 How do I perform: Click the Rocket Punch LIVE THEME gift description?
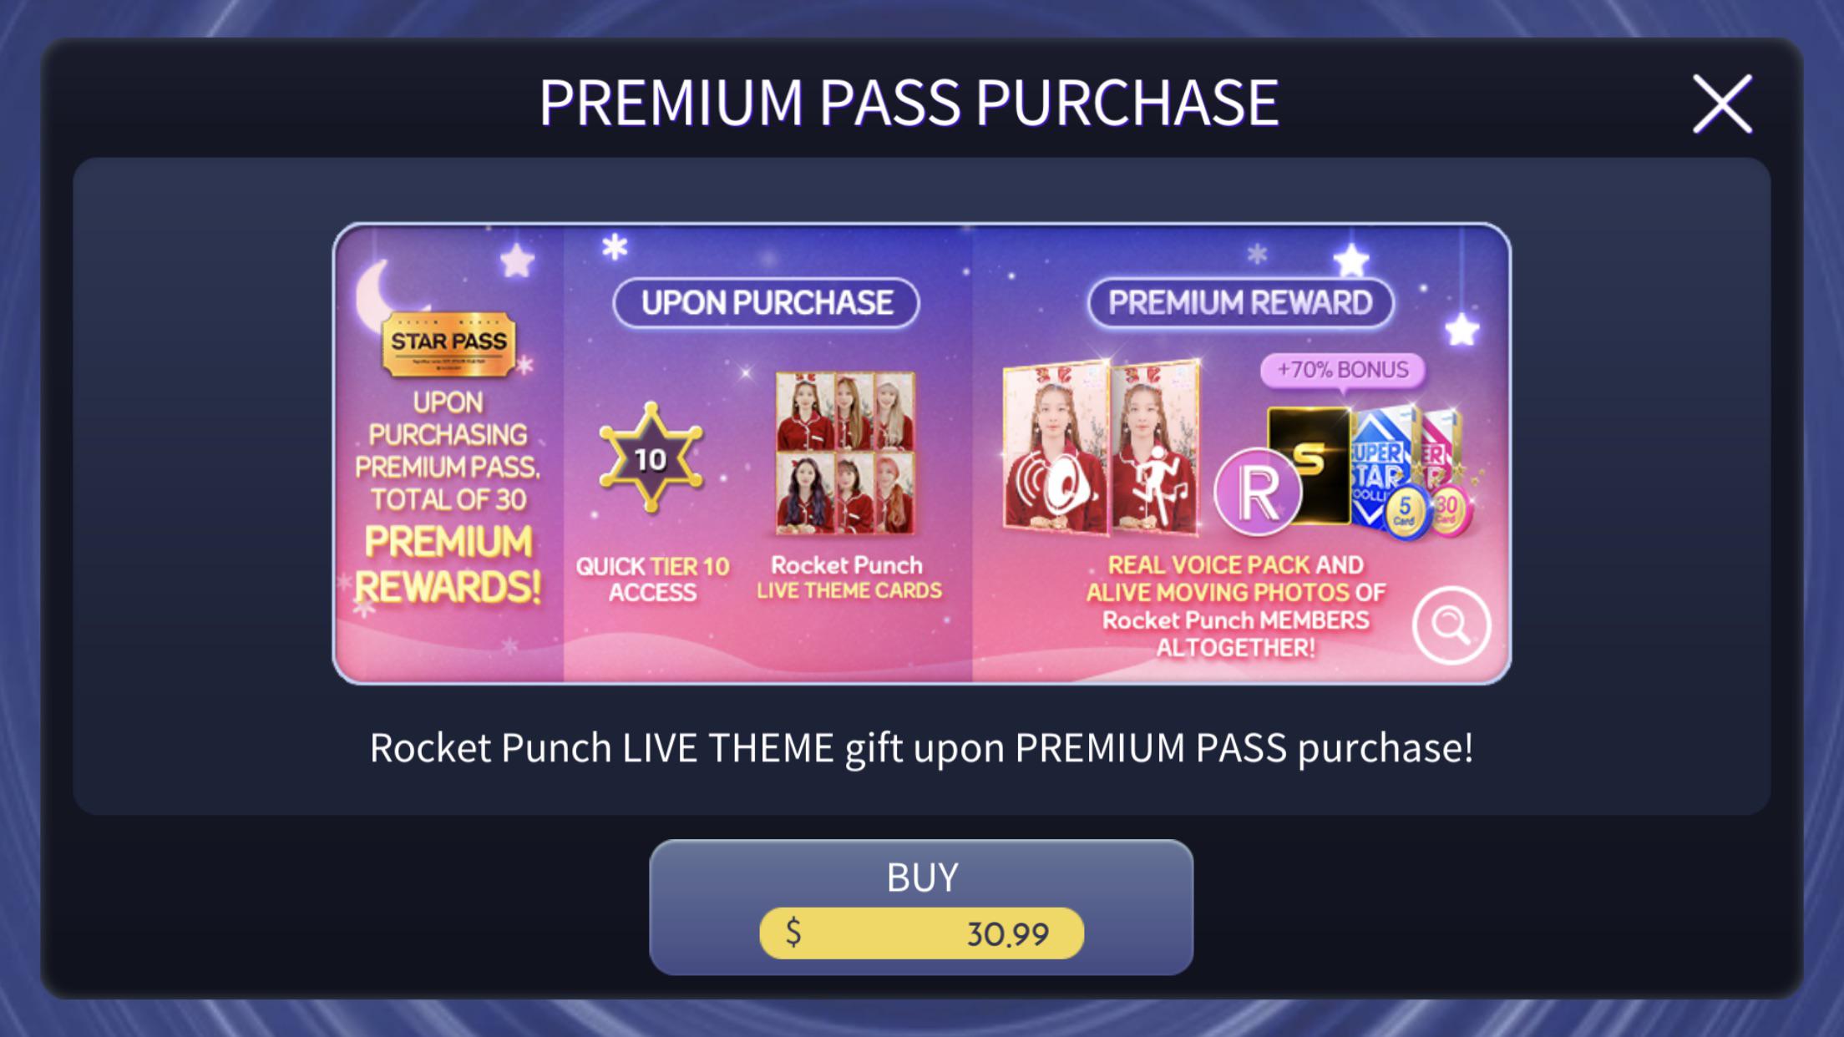[x=921, y=747]
